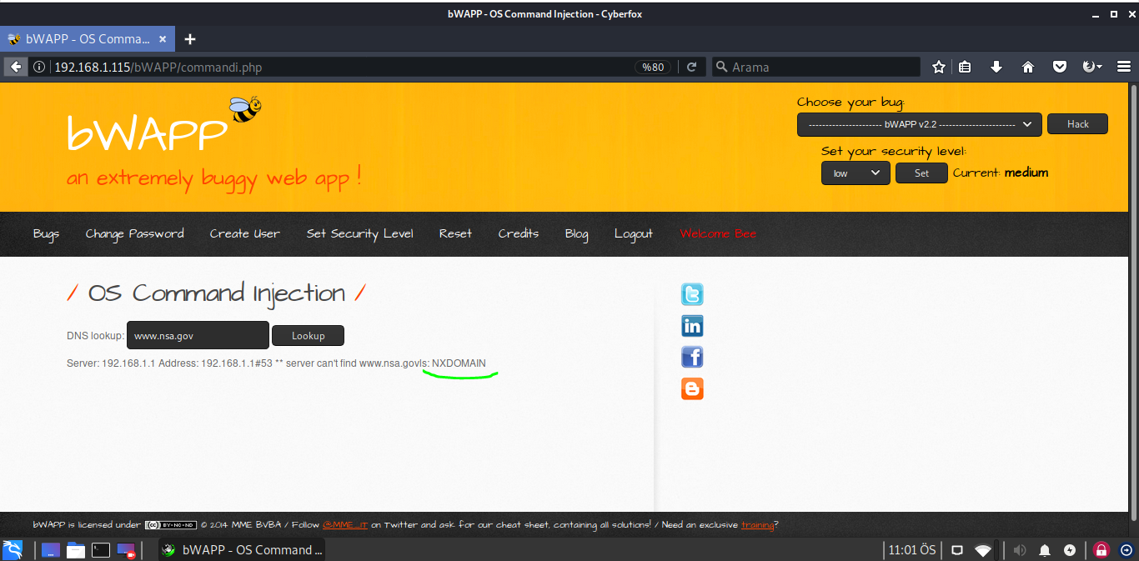Open the Bugs menu item
Viewport: 1139px width, 561px height.
click(46, 233)
